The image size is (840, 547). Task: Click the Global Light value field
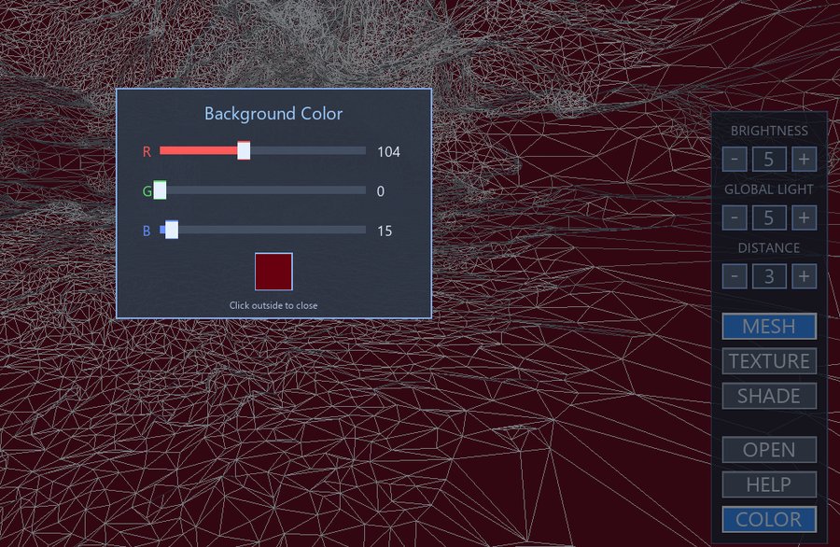[769, 217]
